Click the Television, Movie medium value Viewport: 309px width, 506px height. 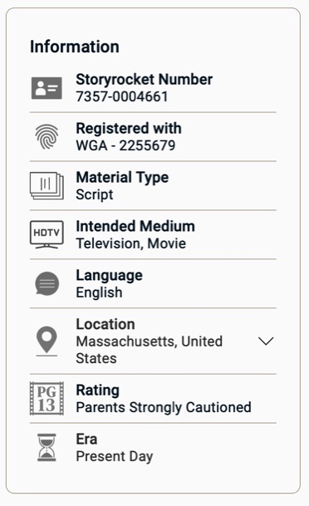coord(131,243)
